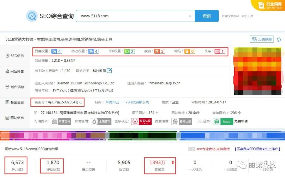Click the 域名信息 www globe icon
285x177 pixels.
pos(7,87)
